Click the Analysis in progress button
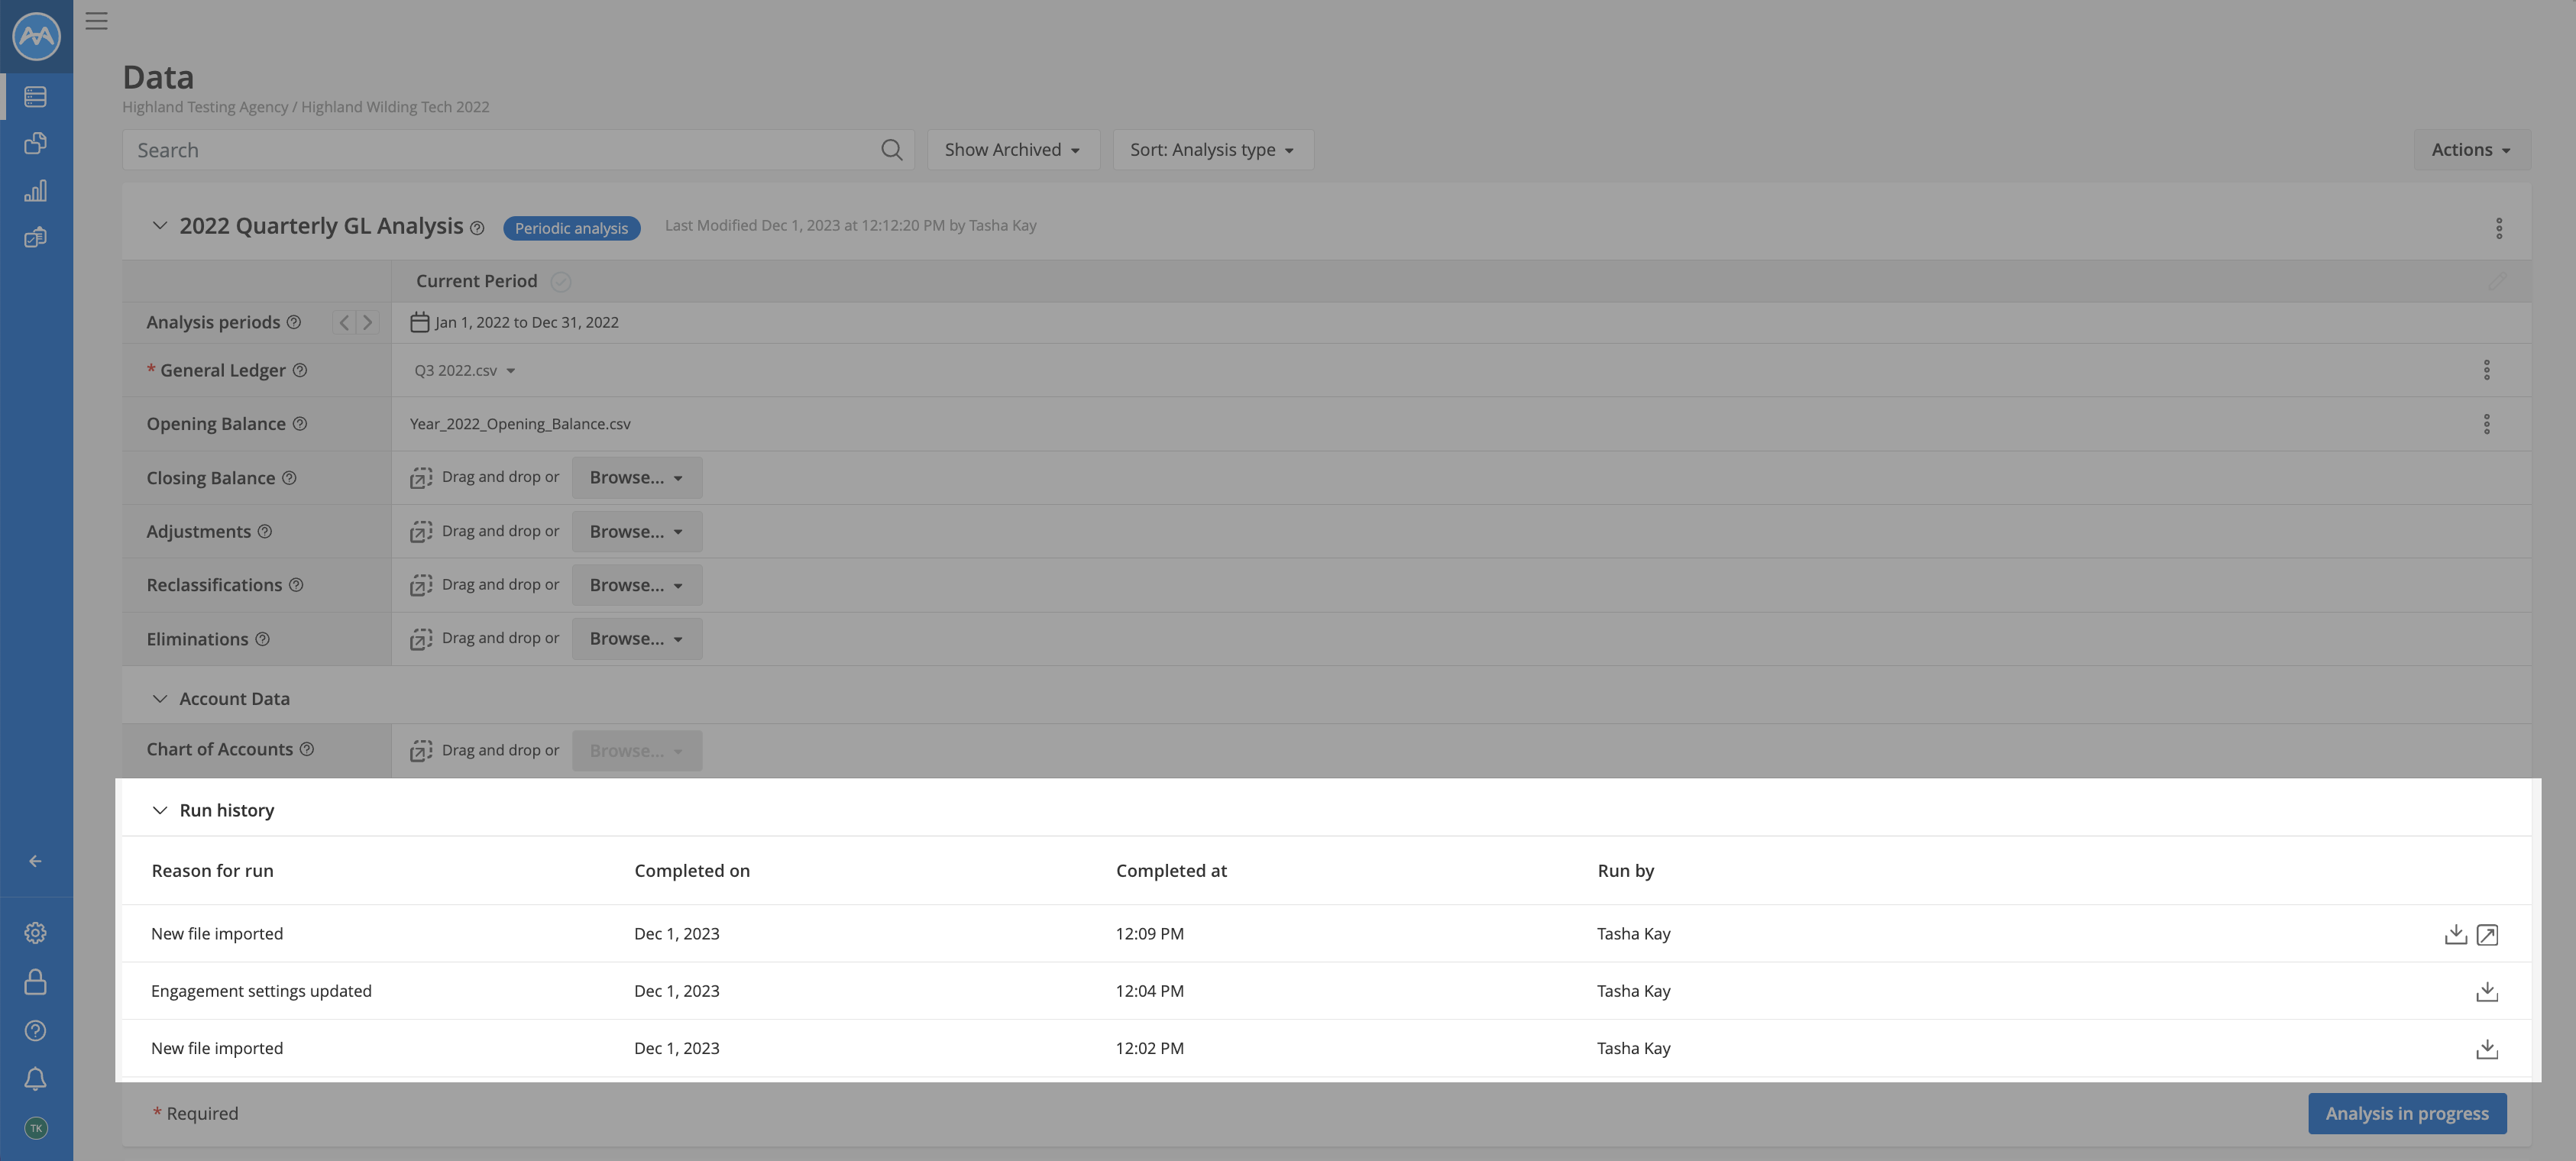2576x1161 pixels. coord(2407,1113)
